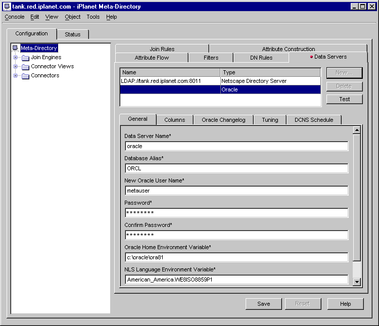
Task: Minimize the iPlanet Meta-Directory window
Action: point(354,7)
